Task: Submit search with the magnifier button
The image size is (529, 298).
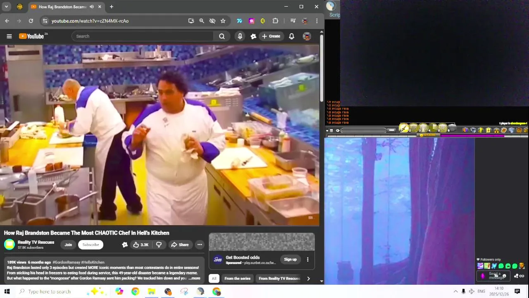Action: 222,36
